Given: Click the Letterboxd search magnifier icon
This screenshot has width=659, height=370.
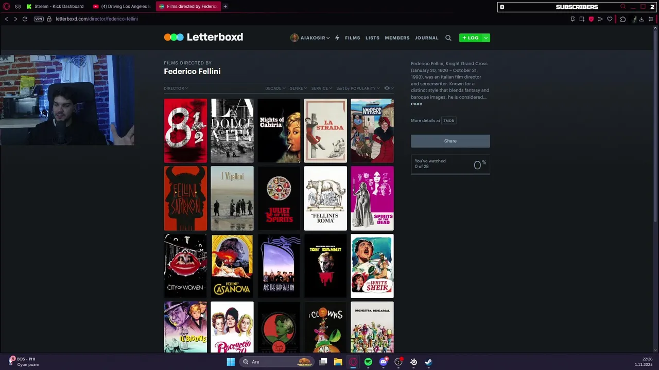Looking at the screenshot, I should 448,38.
